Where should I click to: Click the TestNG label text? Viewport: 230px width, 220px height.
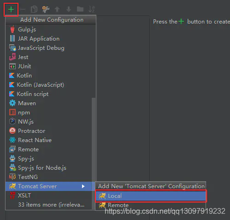coord(28,177)
